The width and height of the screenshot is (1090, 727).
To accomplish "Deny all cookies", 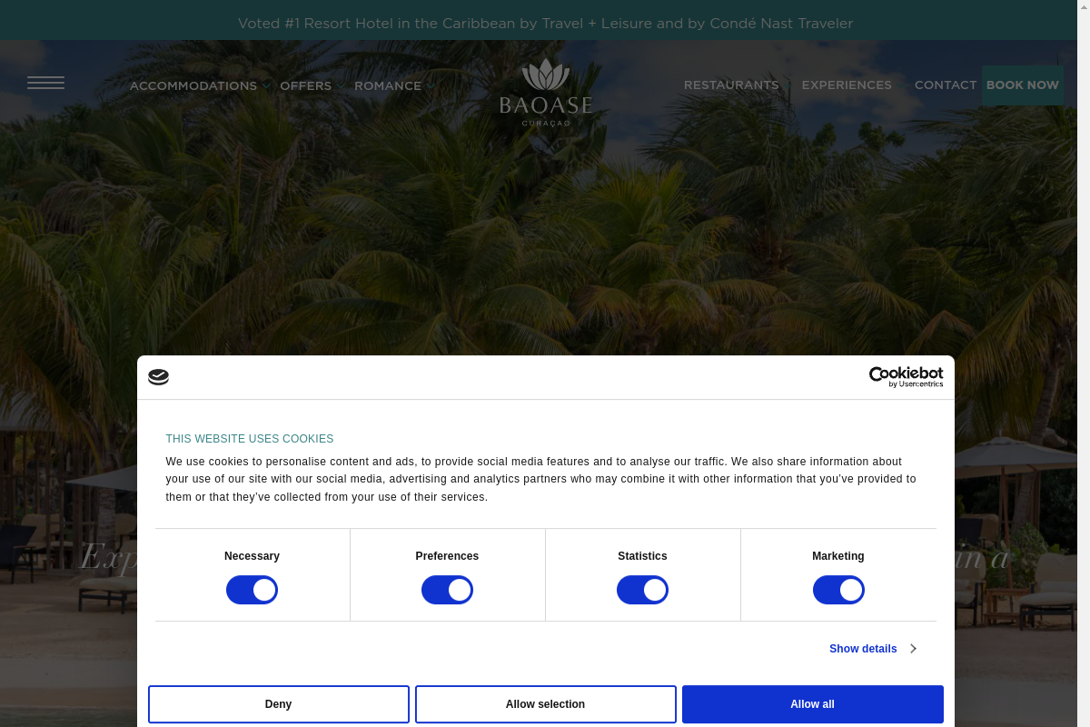I will [x=279, y=704].
